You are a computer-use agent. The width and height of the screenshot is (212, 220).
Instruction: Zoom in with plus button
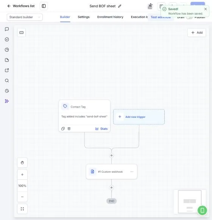coord(22,175)
